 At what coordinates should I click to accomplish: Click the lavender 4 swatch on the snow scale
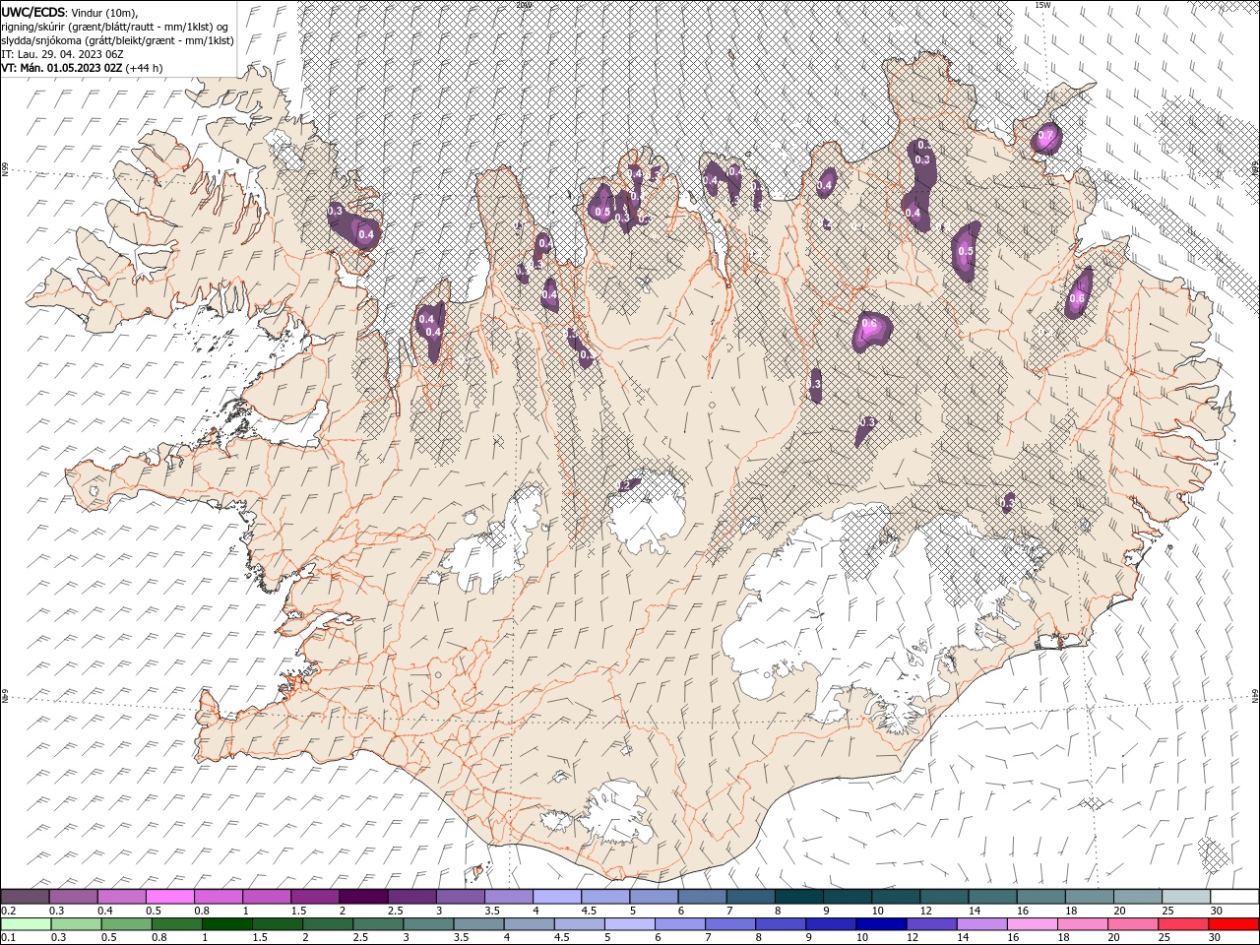pyautogui.click(x=557, y=897)
